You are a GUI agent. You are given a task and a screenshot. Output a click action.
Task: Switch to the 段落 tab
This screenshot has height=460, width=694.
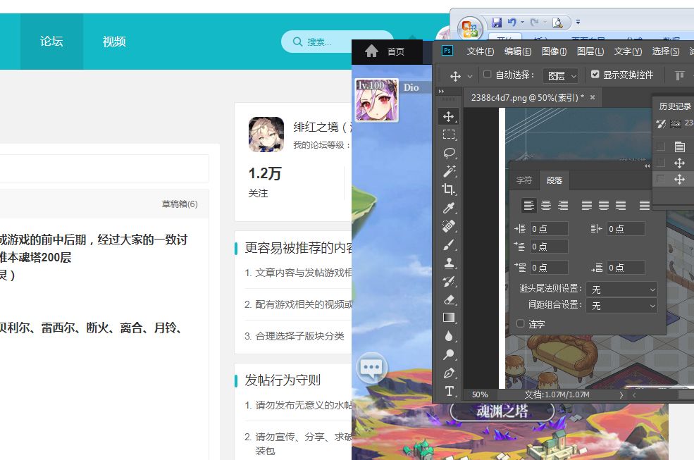click(x=554, y=180)
